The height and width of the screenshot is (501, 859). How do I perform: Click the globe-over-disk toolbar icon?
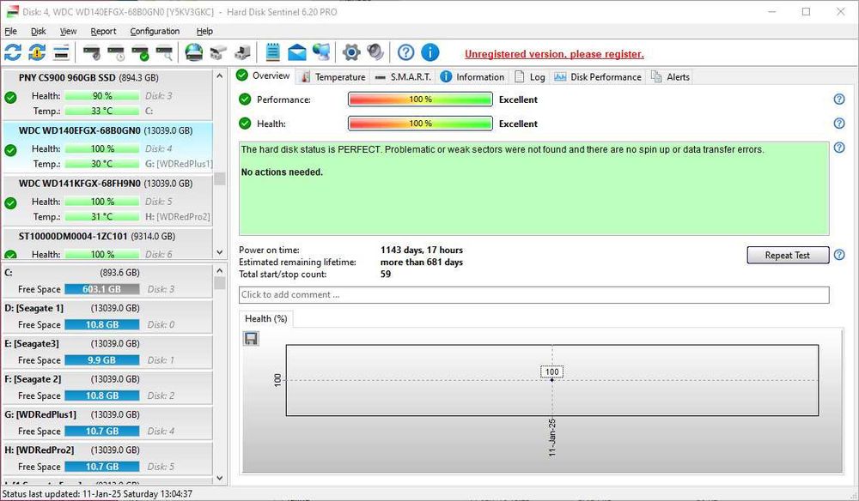click(194, 52)
